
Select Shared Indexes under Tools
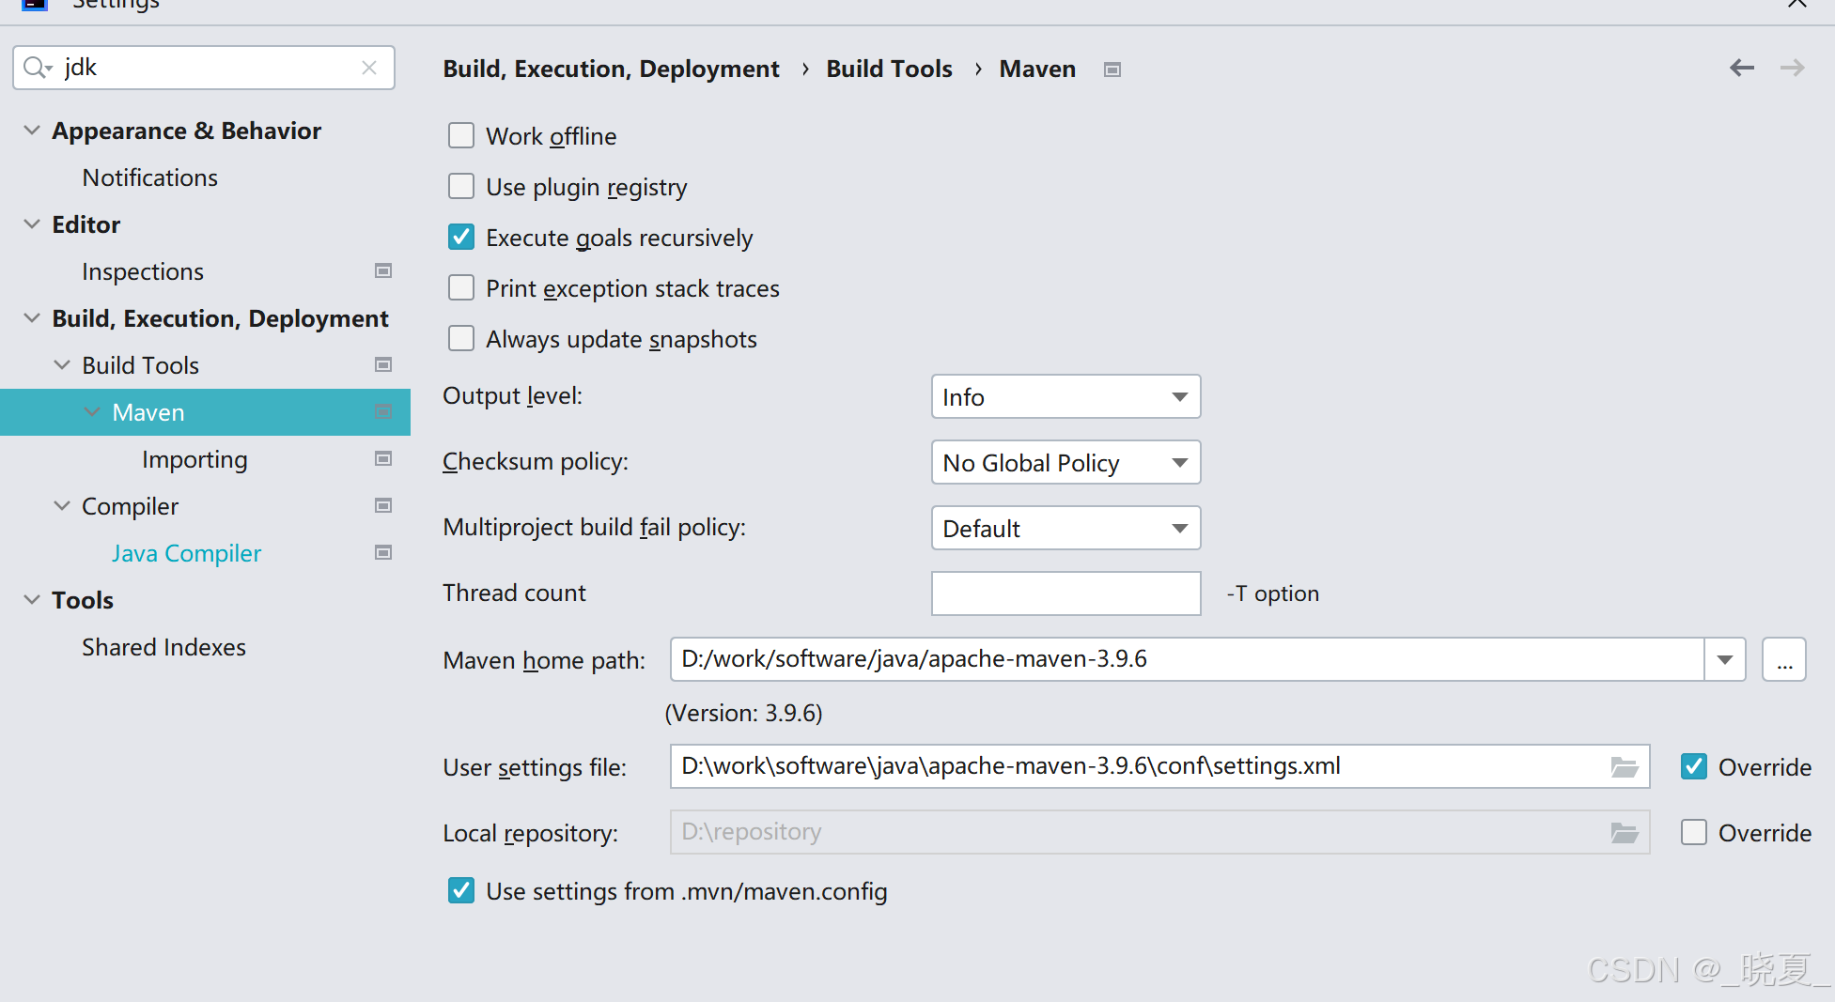[163, 647]
